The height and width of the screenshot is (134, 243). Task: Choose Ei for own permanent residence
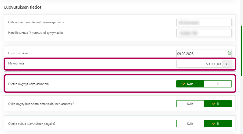tap(218, 104)
